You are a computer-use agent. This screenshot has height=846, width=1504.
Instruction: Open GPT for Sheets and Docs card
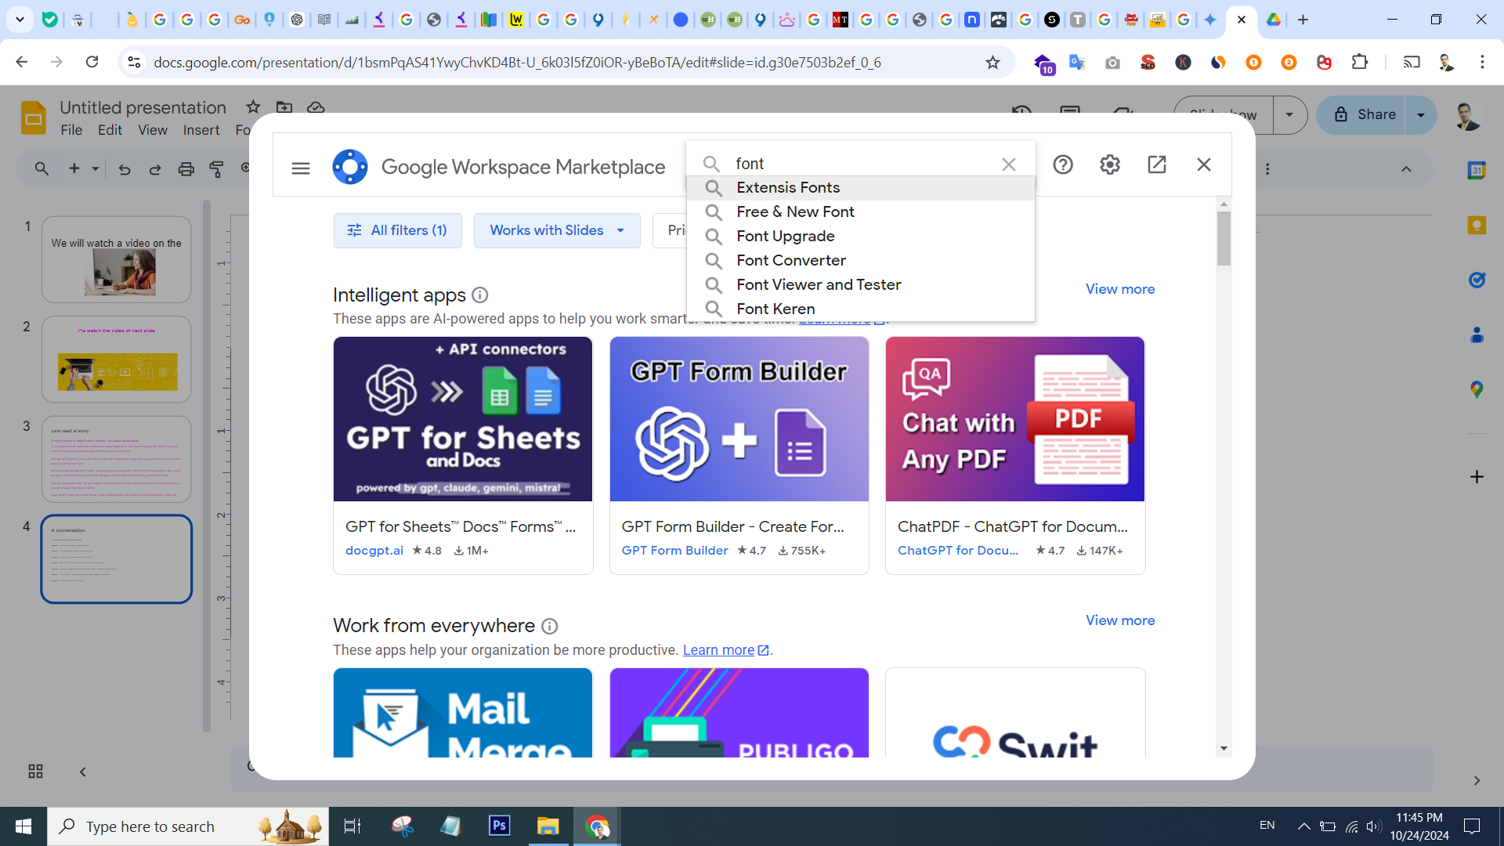[463, 455]
